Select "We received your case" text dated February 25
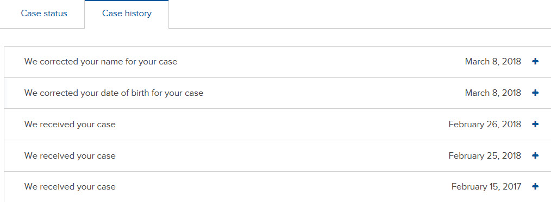Screen dimensions: 551x202 (x=70, y=155)
